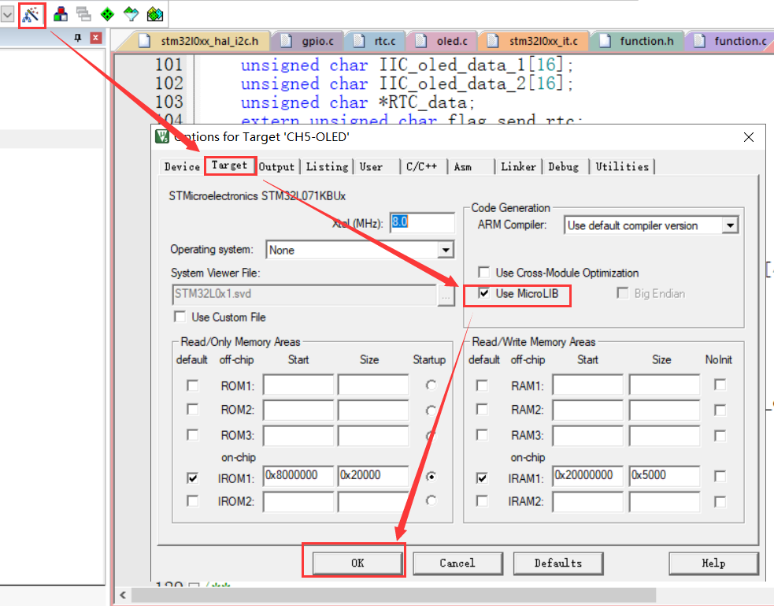Check the IROM2 default checkbox
The height and width of the screenshot is (606, 774).
click(x=192, y=501)
